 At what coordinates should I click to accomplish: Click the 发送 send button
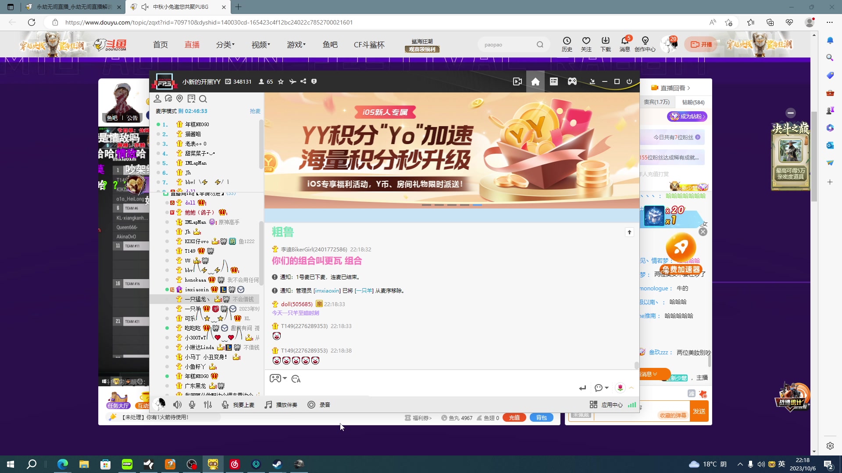pyautogui.click(x=699, y=411)
